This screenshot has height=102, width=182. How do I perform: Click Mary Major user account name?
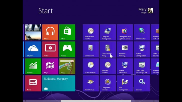click(142, 11)
